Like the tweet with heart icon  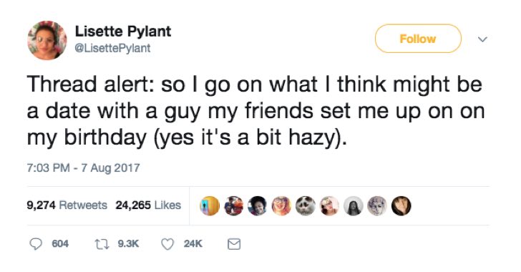(x=167, y=244)
